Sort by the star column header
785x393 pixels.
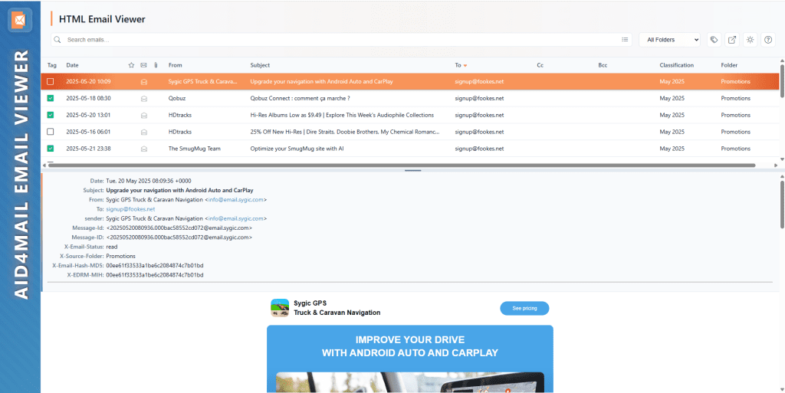(131, 65)
